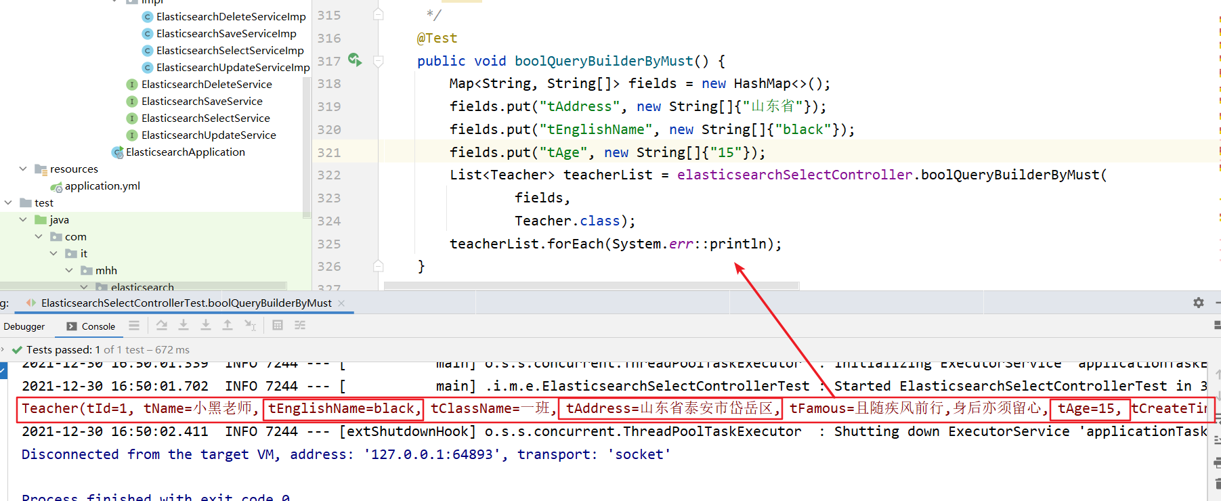This screenshot has height=501, width=1221.
Task: Open debug panel settings gear
Action: click(x=1199, y=303)
